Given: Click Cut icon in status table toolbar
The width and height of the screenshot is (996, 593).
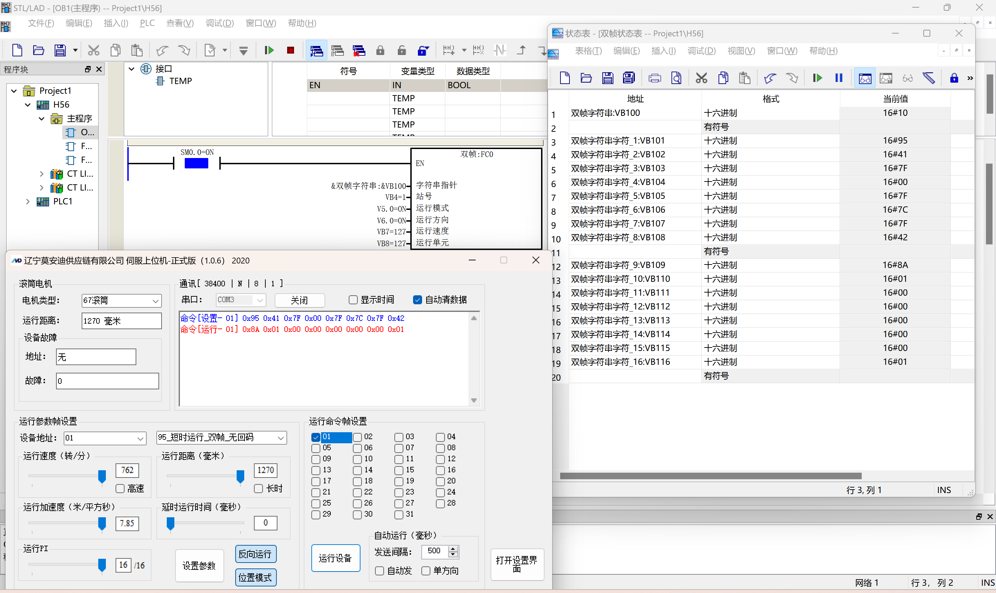Looking at the screenshot, I should point(702,78).
